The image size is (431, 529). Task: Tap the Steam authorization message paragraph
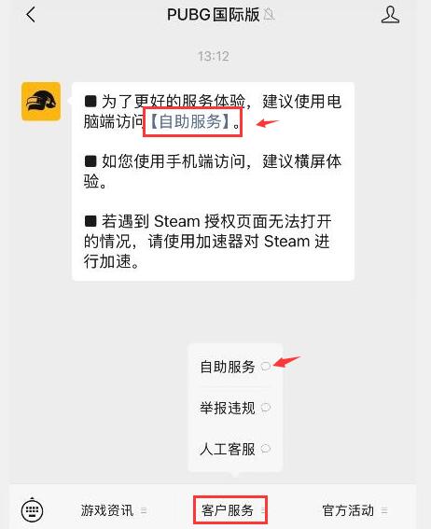pyautogui.click(x=207, y=242)
